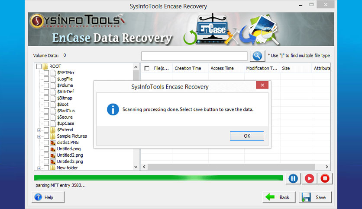Select $UpCase tree entry
The width and height of the screenshot is (362, 209).
pyautogui.click(x=65, y=123)
